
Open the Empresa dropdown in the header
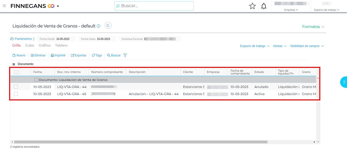tap(291, 10)
